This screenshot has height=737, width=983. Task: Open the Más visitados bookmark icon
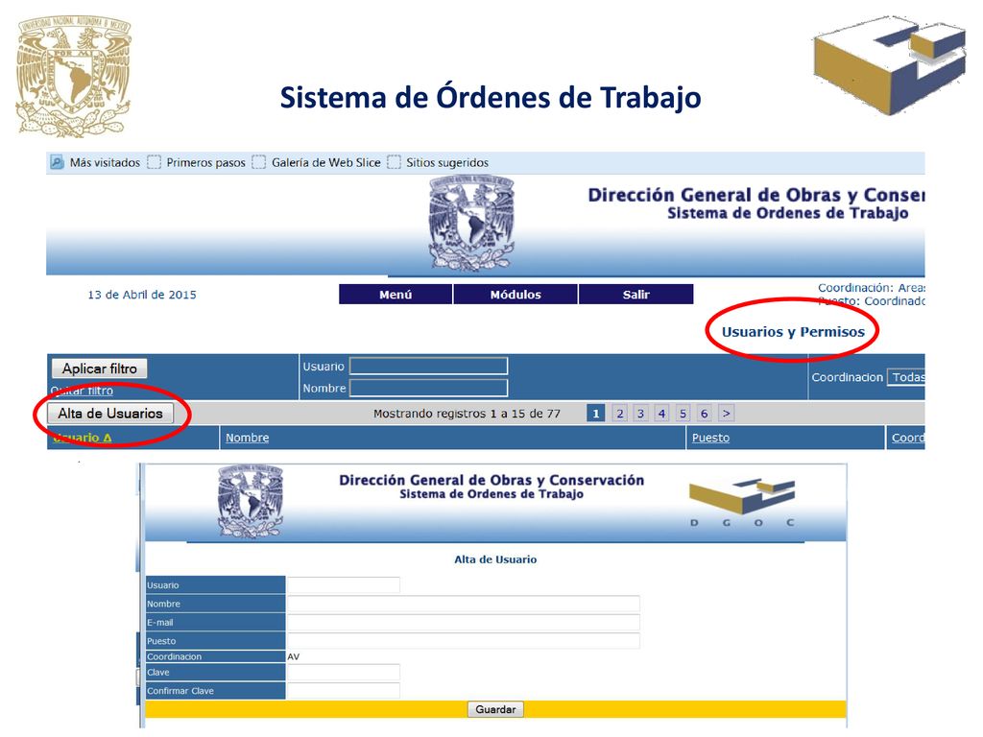pyautogui.click(x=57, y=163)
